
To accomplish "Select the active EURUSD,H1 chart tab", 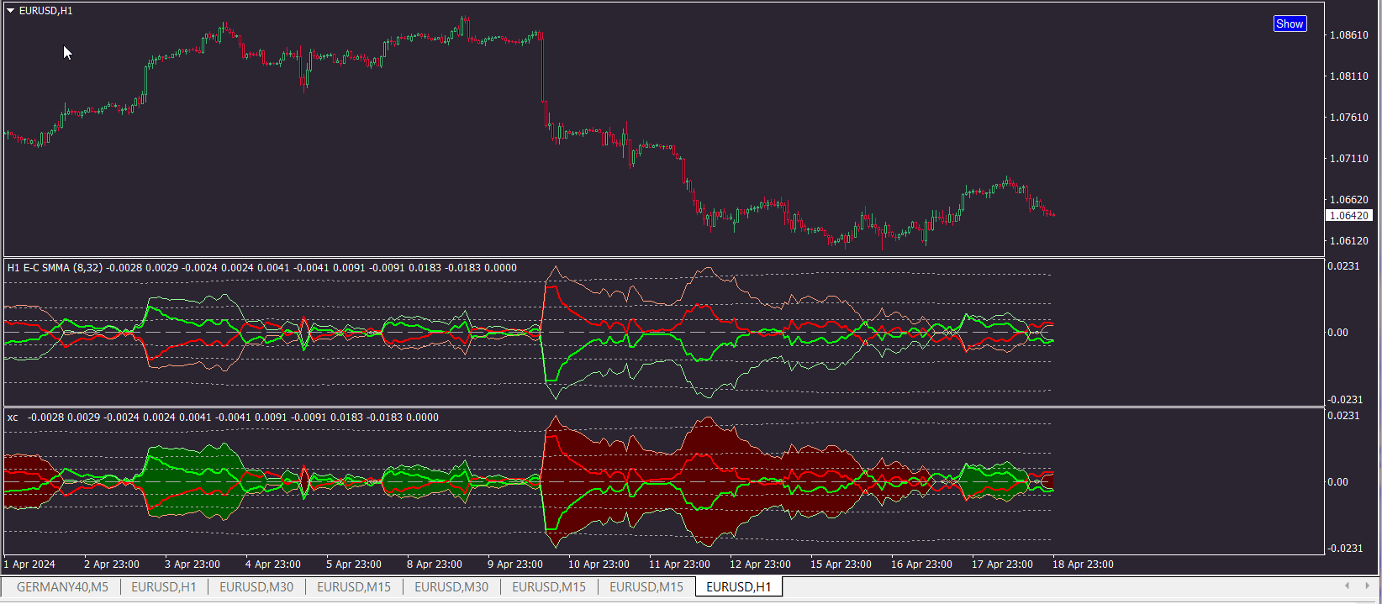I will coord(739,586).
